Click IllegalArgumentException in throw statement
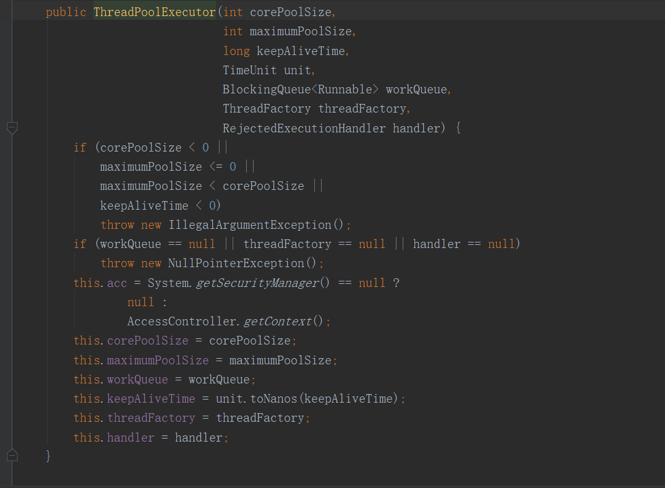Image resolution: width=665 pixels, height=488 pixels. point(250,225)
